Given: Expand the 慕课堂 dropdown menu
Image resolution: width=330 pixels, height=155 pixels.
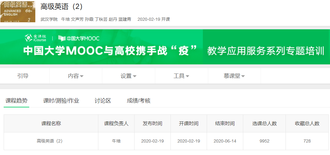Looking at the screenshot, I should click(x=234, y=76).
